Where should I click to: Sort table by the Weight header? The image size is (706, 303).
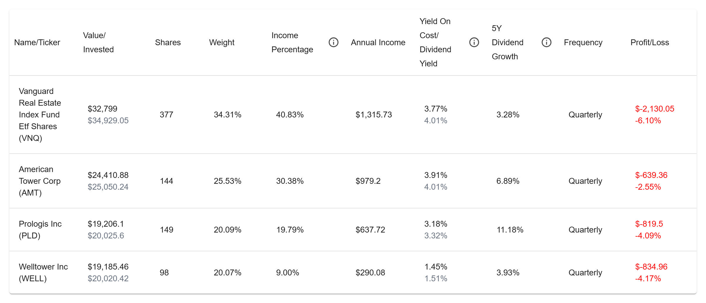222,43
